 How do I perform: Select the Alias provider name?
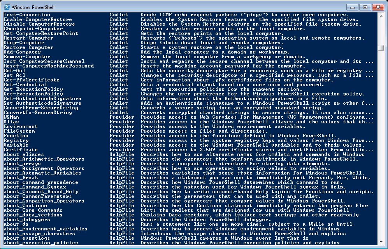11,122
